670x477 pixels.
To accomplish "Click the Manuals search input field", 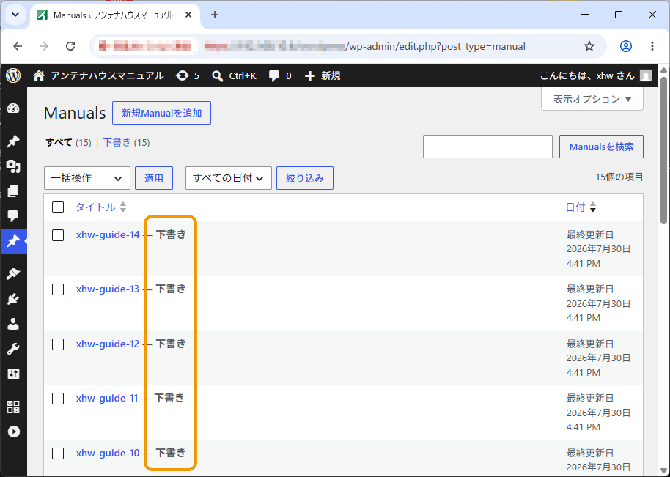I will (487, 147).
